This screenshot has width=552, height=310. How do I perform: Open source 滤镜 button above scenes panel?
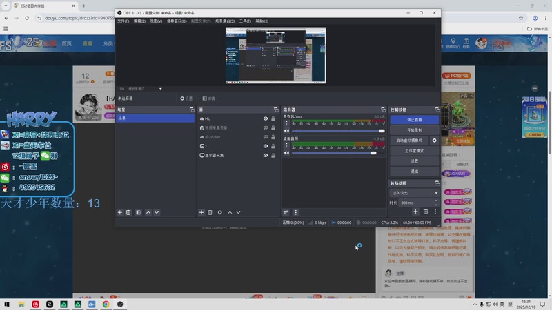tap(209, 99)
